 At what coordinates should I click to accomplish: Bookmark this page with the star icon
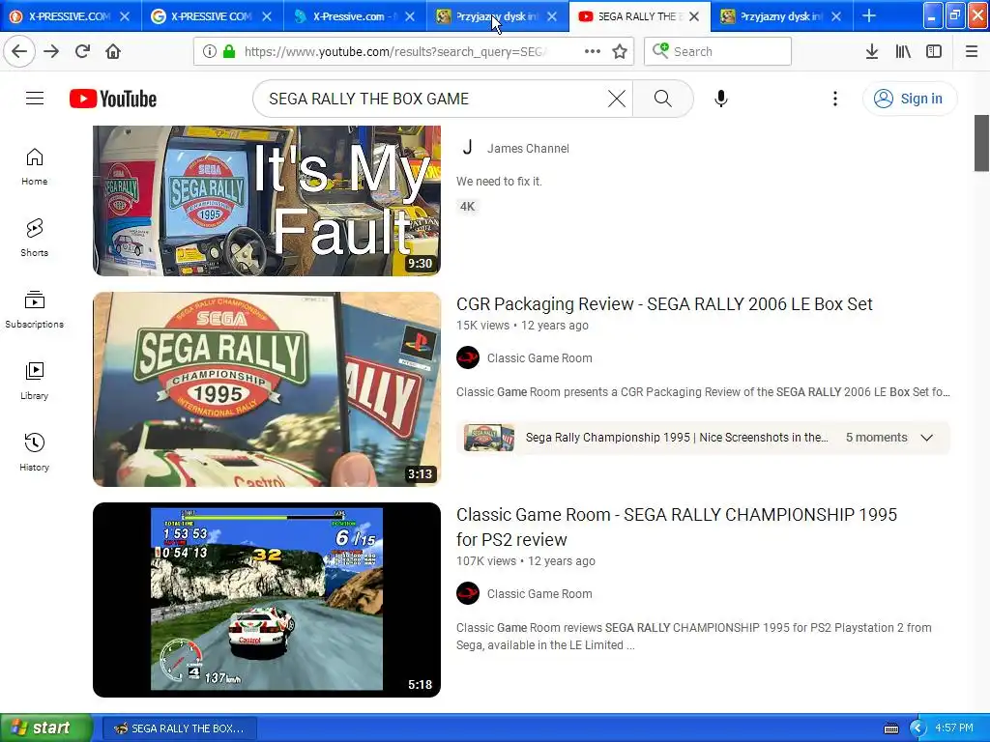point(620,52)
